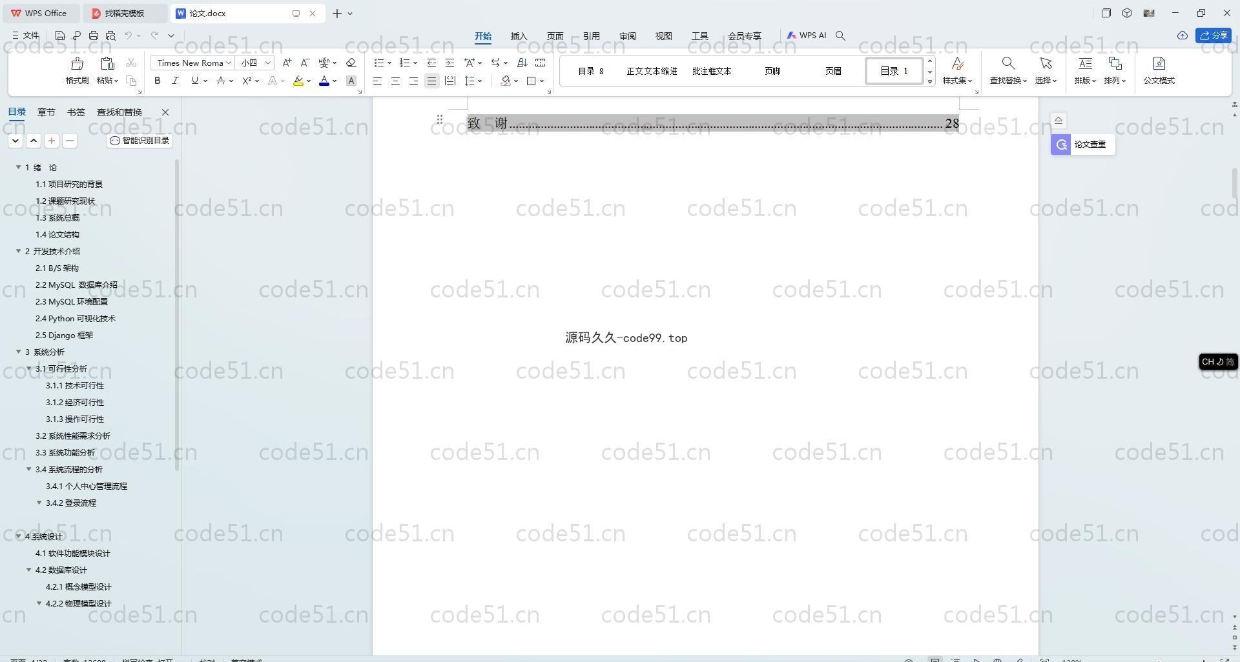Toggle superscript X² button

[x=247, y=81]
